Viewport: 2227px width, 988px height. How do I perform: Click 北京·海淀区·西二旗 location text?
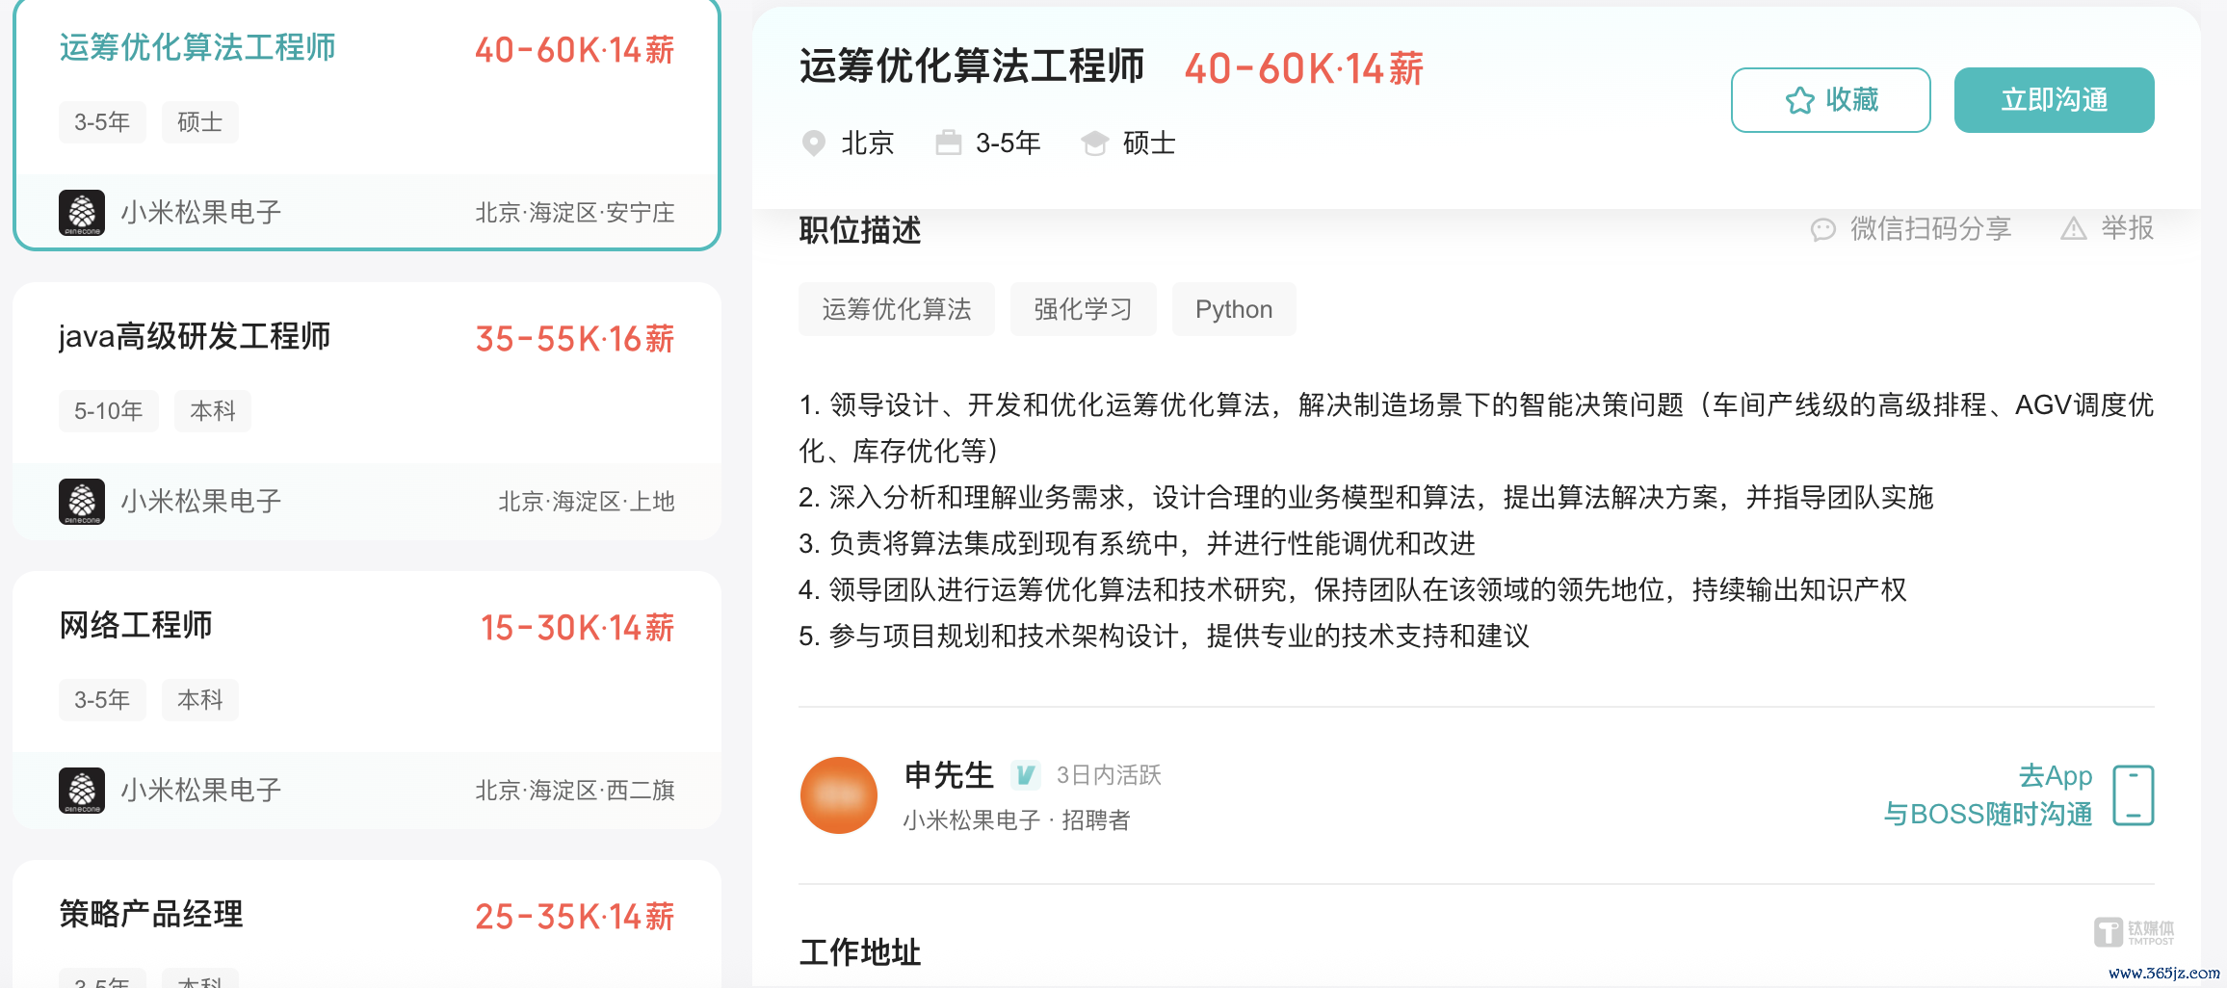tap(575, 791)
